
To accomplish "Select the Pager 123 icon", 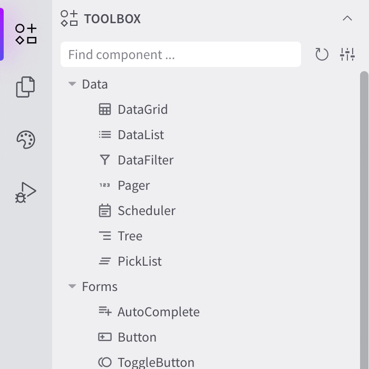I will (x=105, y=185).
